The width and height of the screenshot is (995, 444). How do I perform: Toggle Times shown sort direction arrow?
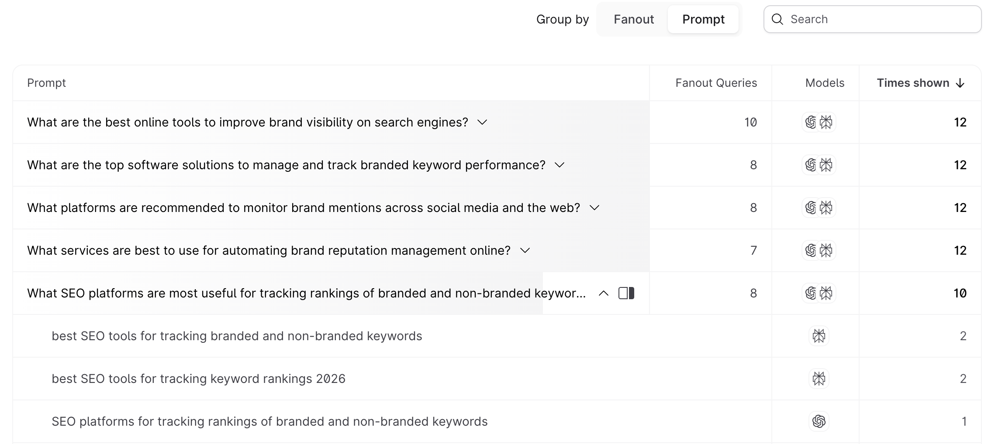pos(960,83)
